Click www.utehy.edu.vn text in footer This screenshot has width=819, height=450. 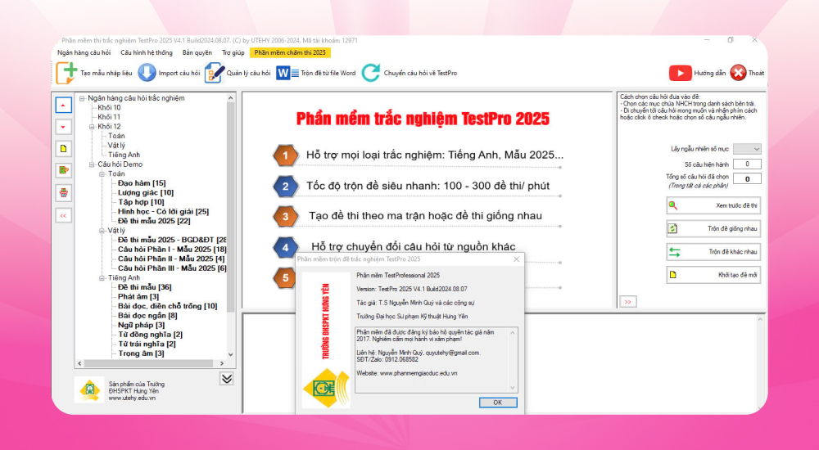coord(132,398)
